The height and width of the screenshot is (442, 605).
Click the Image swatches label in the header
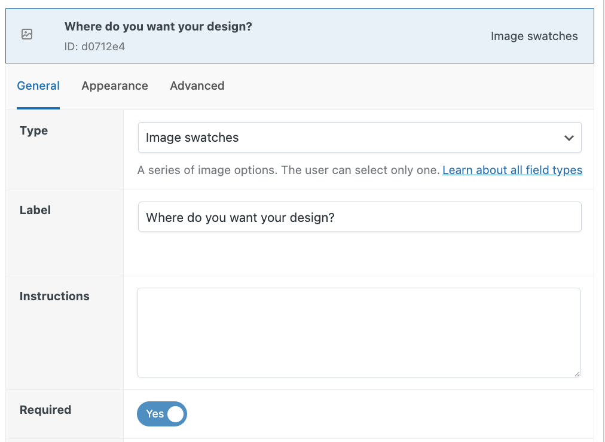tap(534, 36)
